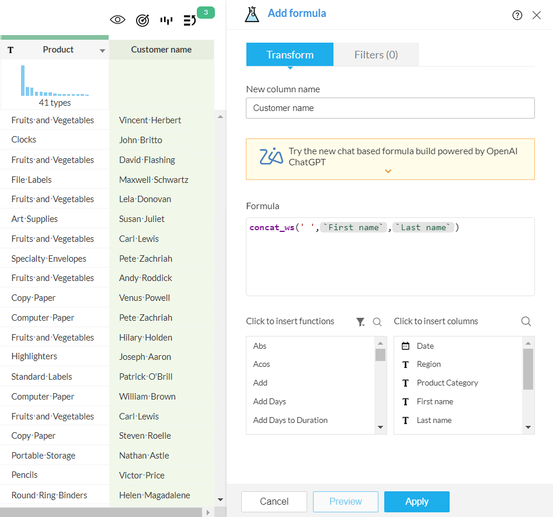Image resolution: width=553 pixels, height=517 pixels.
Task: Click the horizontal scrollbar right arrow
Action: tap(208, 512)
